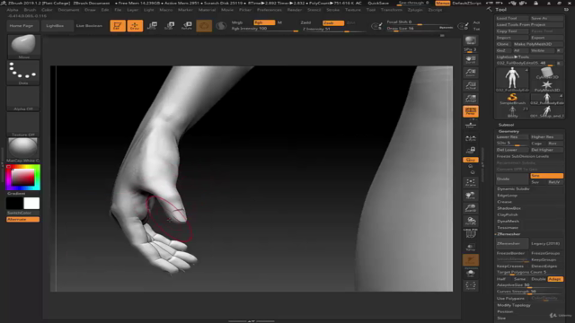The width and height of the screenshot is (575, 323).
Task: Click the QuickSave button
Action: click(x=378, y=3)
